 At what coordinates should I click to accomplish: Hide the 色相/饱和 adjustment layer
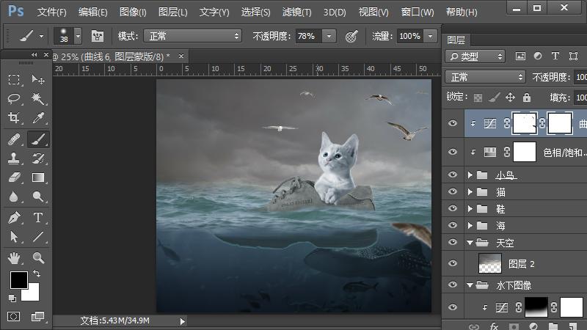coord(453,152)
